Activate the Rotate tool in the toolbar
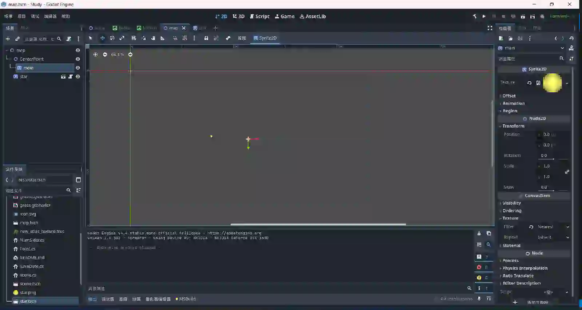This screenshot has width=582, height=310. [112, 38]
